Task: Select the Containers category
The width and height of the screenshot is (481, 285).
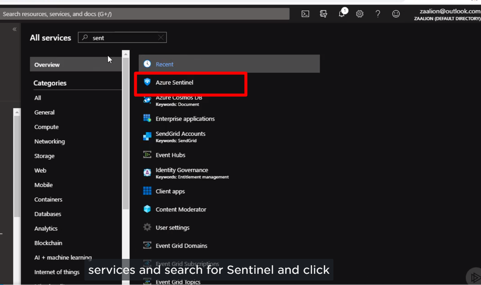Action: point(49,200)
